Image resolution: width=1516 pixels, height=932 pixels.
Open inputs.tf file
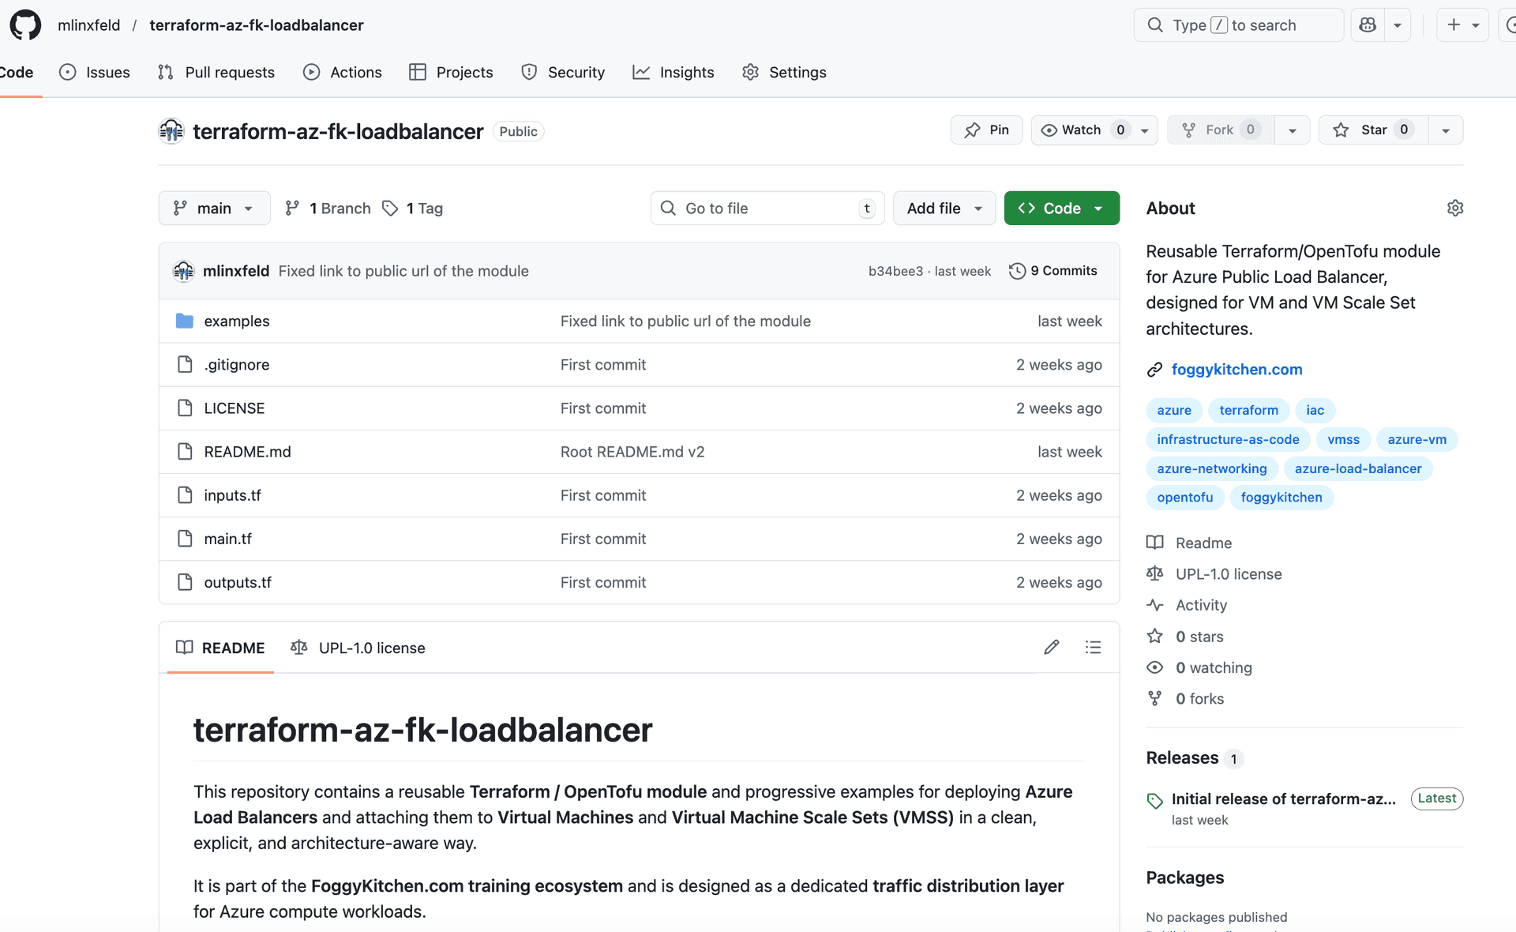232,495
